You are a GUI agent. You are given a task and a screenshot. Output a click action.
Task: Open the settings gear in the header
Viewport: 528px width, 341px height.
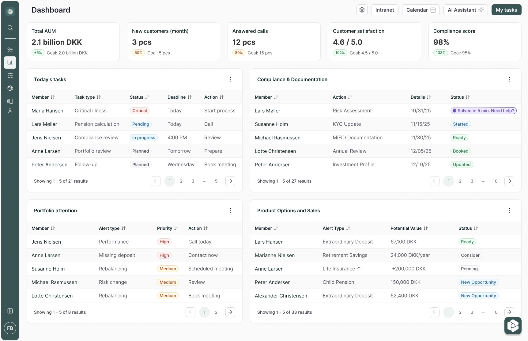pos(362,10)
